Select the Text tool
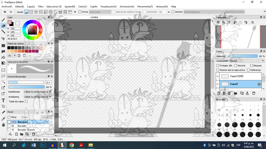This screenshot has height=149, width=266. tap(3, 100)
